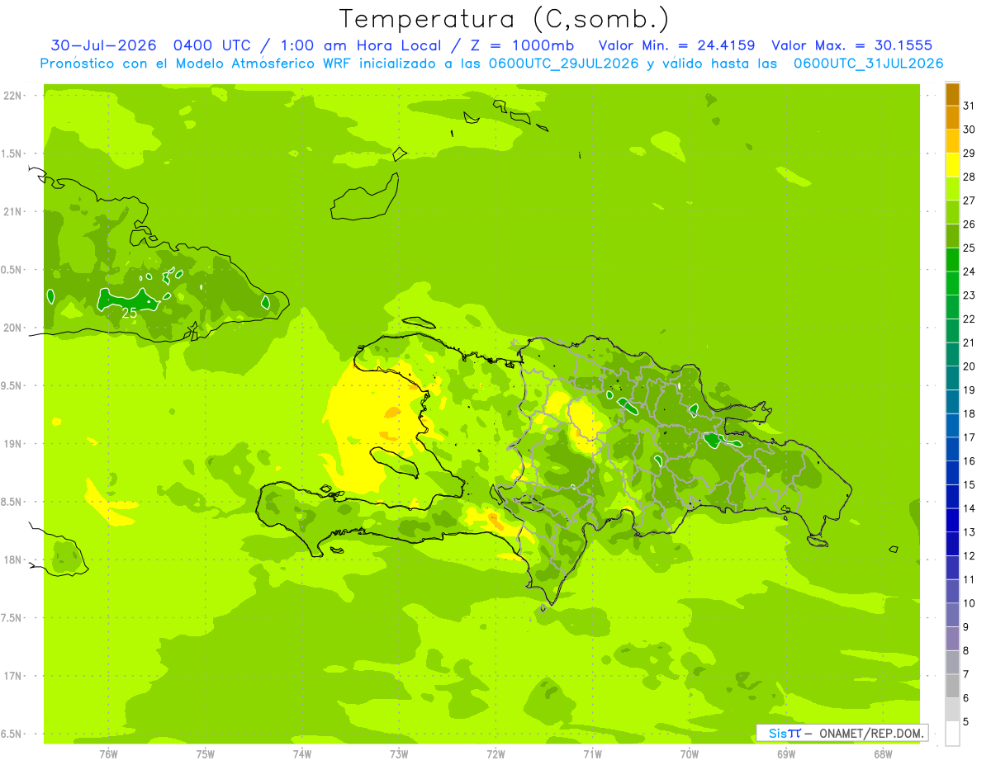Click the '22' color scale label
The height and width of the screenshot is (765, 991).
pyautogui.click(x=970, y=319)
